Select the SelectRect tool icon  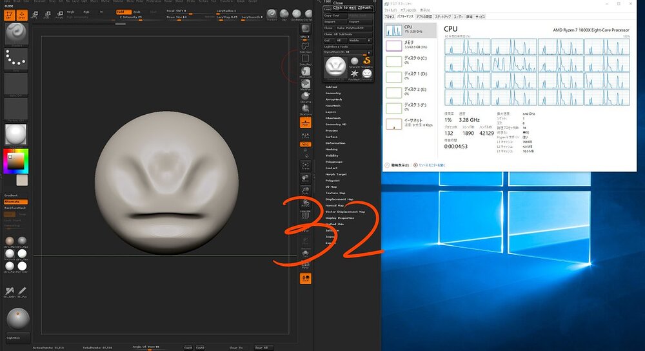pos(306,59)
